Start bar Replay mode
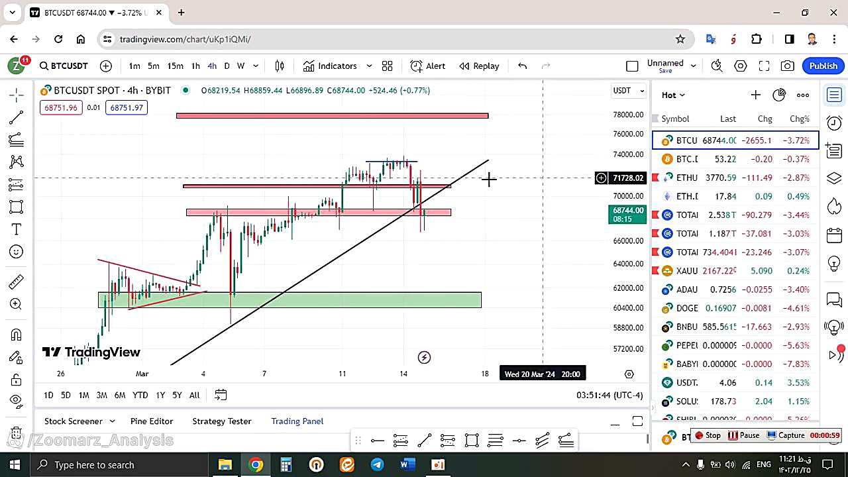 [479, 66]
